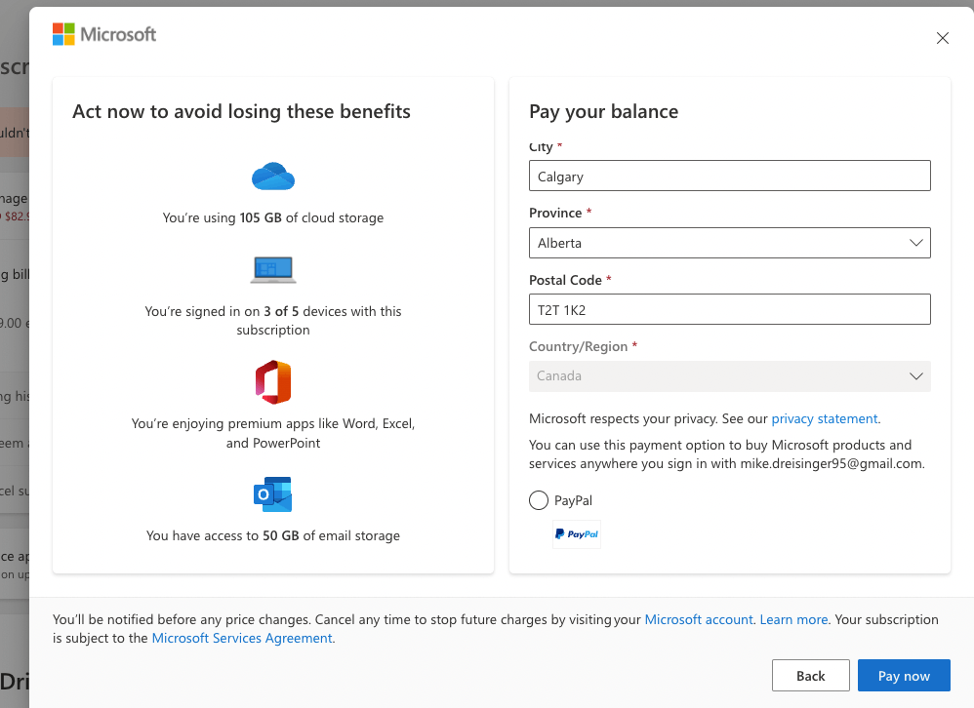Screen dimensions: 974x708
Task: Click the Microsoft logo
Action: pos(104,35)
